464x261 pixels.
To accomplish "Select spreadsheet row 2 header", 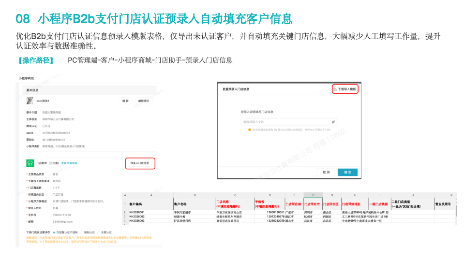I will pos(125,213).
